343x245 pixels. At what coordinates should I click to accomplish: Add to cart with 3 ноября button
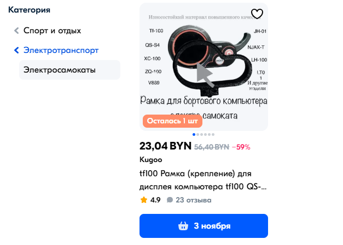[204, 226]
